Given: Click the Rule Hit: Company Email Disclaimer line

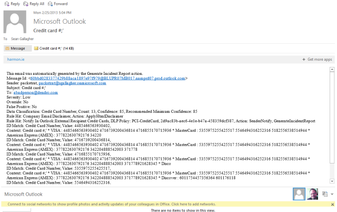Looking at the screenshot, I should click(x=65, y=116).
